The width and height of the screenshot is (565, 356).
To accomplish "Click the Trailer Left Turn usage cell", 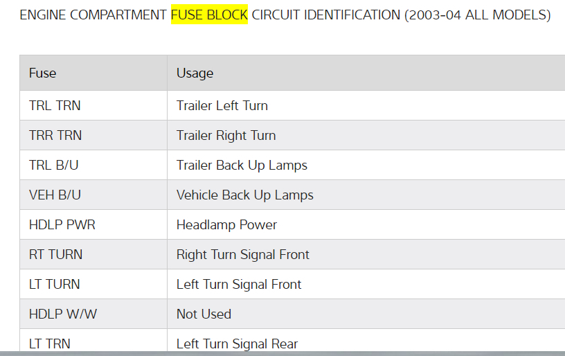I will click(x=222, y=105).
